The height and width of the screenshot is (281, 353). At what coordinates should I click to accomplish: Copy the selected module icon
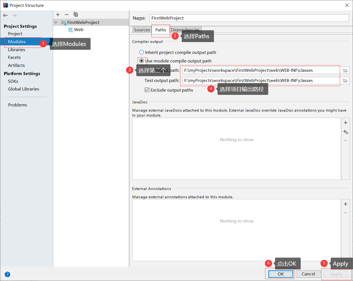(76, 15)
